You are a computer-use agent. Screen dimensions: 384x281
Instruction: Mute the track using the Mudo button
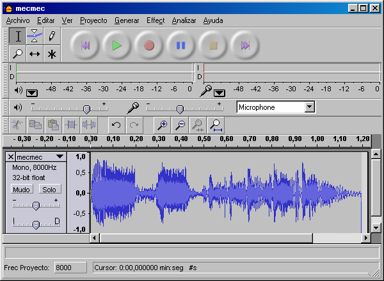[22, 190]
